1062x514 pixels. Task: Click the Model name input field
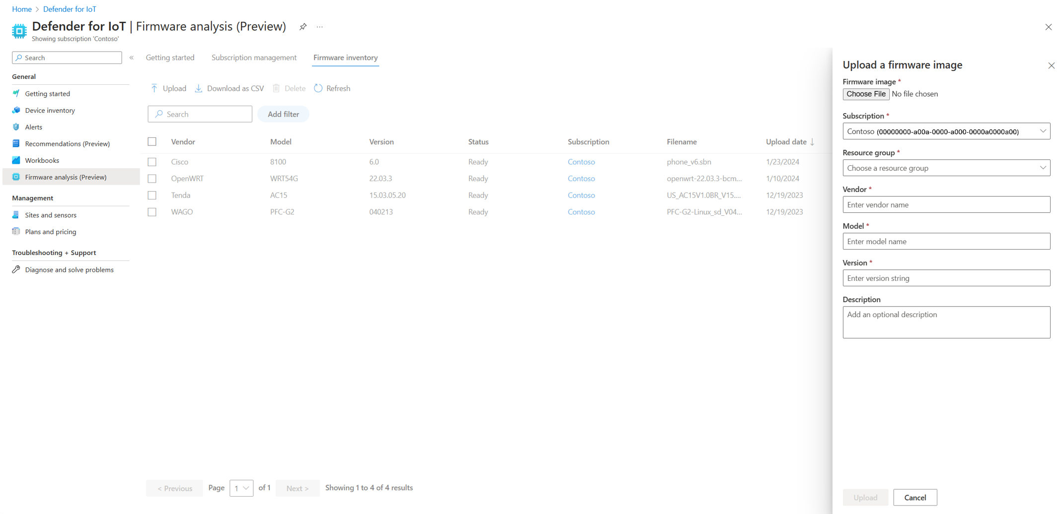(x=946, y=242)
